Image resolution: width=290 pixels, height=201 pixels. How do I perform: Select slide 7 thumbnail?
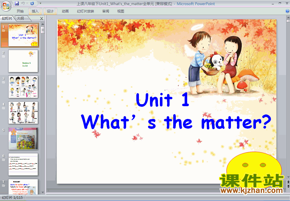click(23, 187)
